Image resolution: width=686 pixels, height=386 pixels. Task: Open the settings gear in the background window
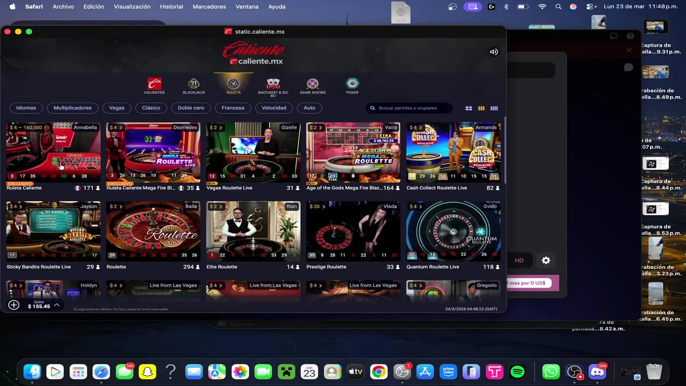coord(546,261)
